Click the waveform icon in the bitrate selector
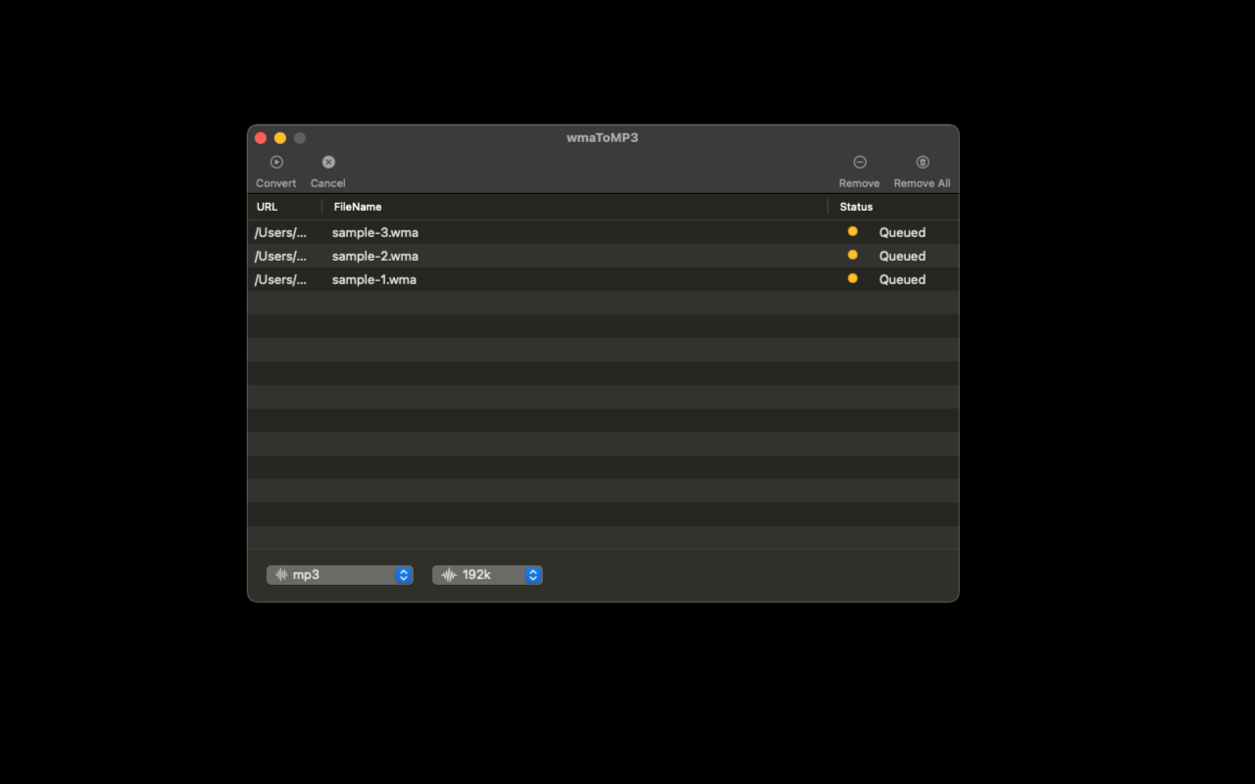Viewport: 1255px width, 784px height. (449, 574)
